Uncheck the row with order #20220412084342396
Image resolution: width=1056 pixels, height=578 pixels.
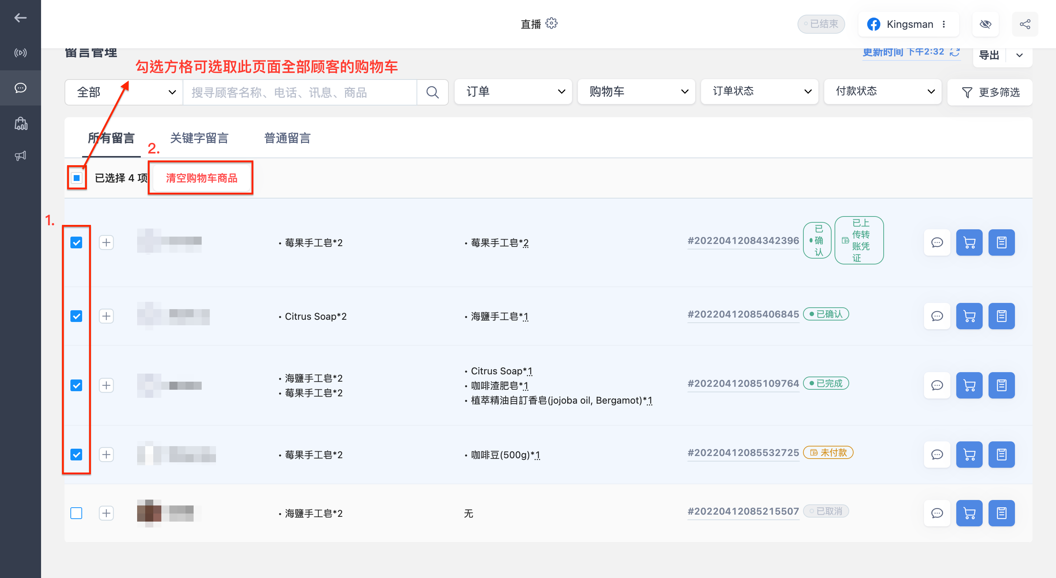click(x=76, y=242)
